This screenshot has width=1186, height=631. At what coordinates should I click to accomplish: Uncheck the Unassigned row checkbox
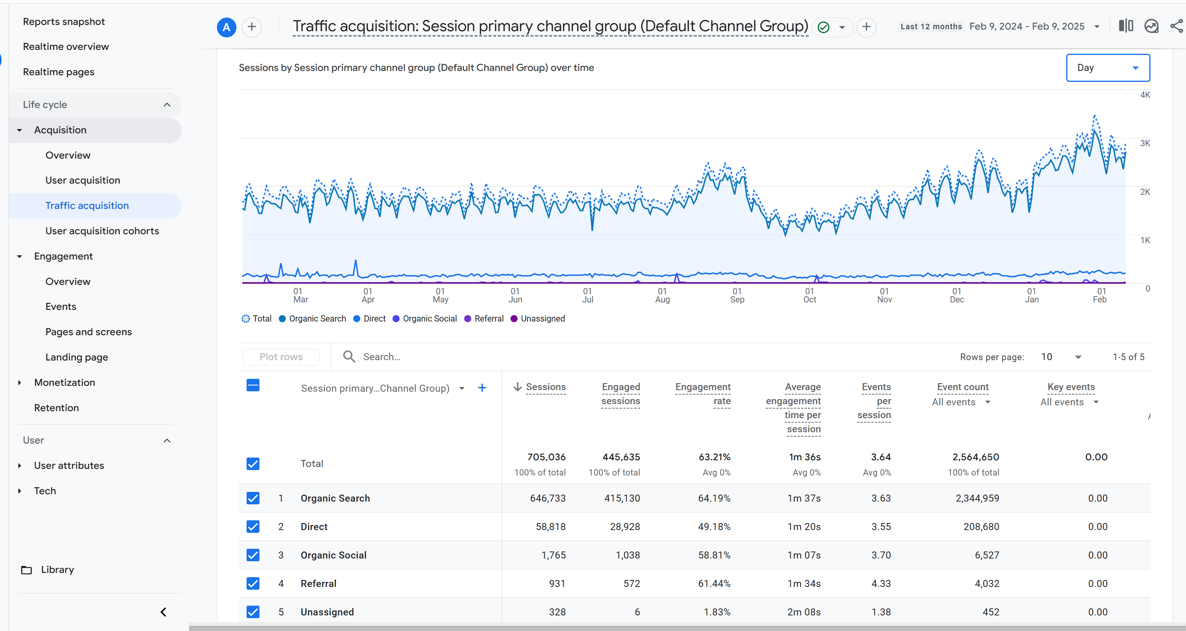(253, 612)
